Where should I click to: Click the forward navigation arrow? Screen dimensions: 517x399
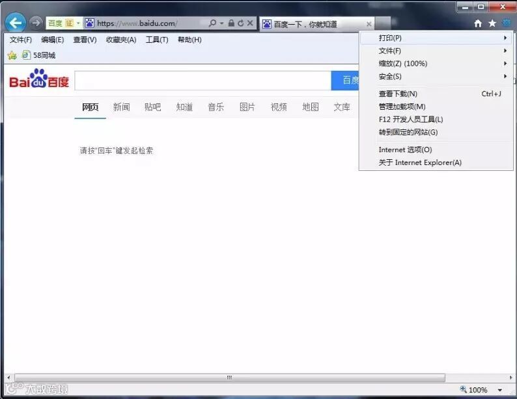point(36,23)
